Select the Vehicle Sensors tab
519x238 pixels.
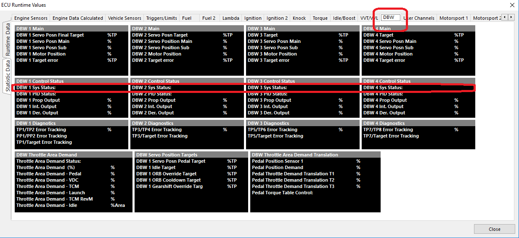(124, 18)
